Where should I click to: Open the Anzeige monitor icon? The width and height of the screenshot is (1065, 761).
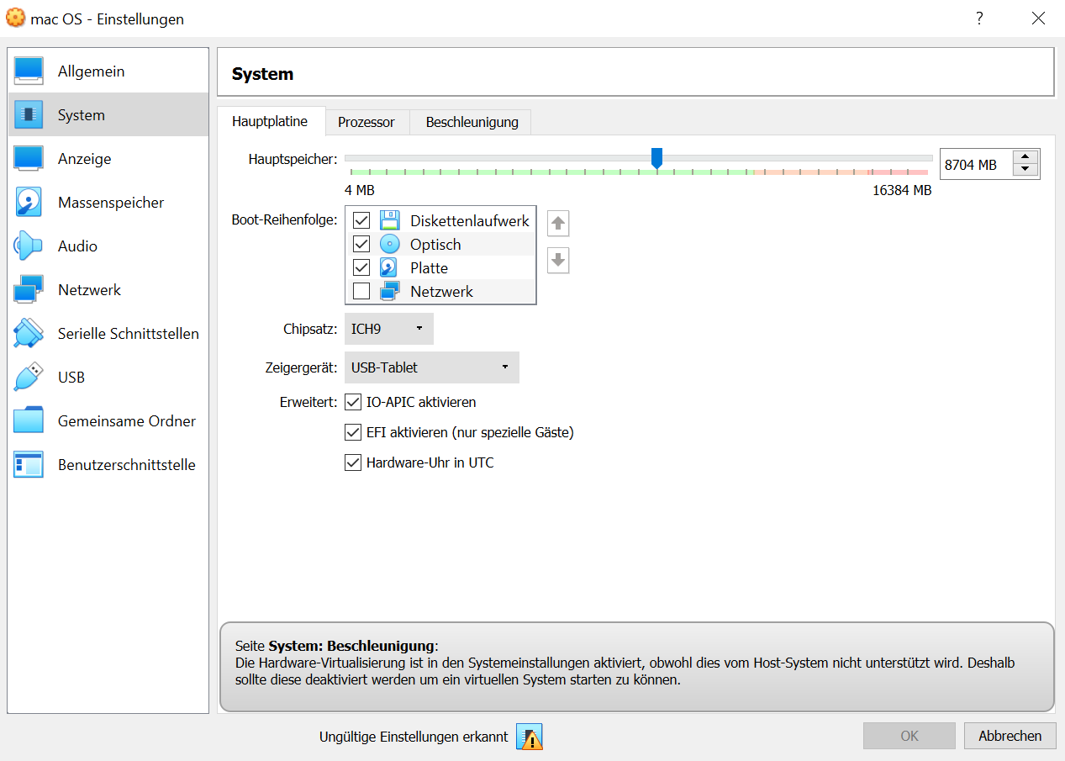click(29, 159)
